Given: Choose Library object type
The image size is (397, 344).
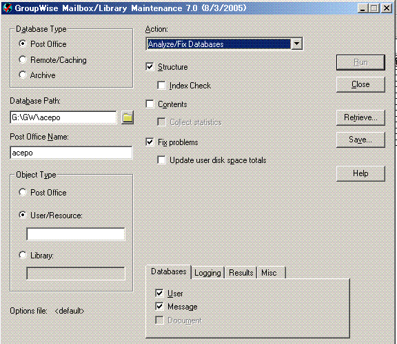Looking at the screenshot, I should click(x=23, y=255).
